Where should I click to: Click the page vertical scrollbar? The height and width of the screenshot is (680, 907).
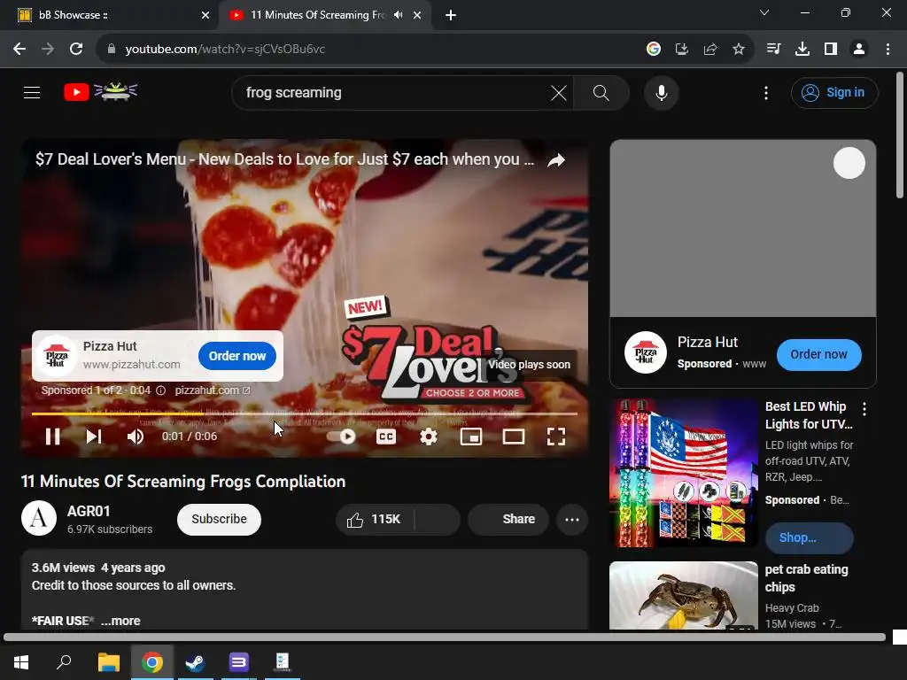point(900,135)
